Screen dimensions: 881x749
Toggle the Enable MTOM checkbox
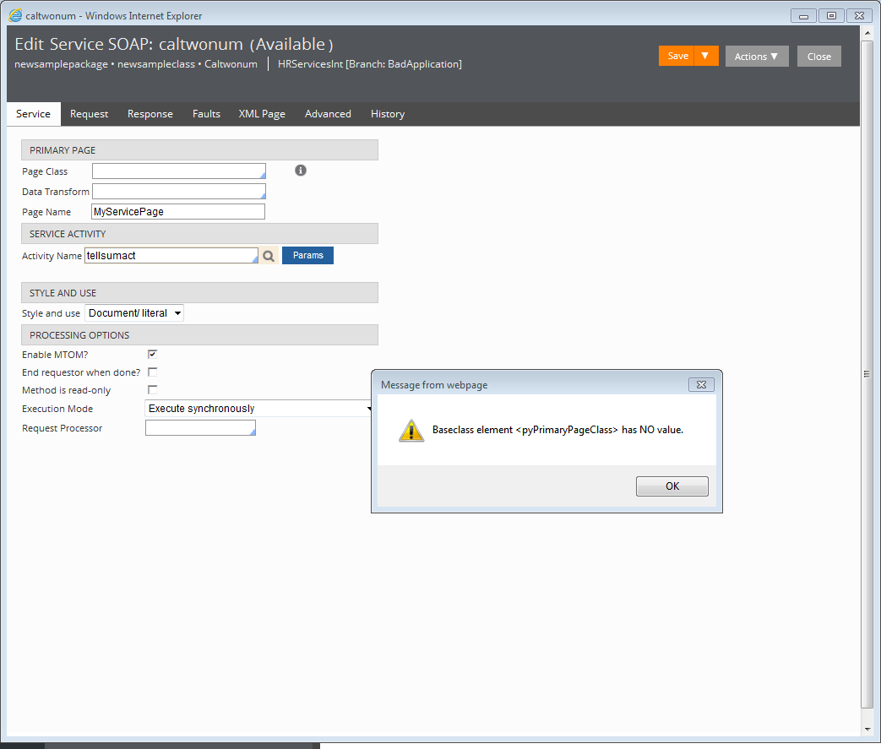(153, 355)
